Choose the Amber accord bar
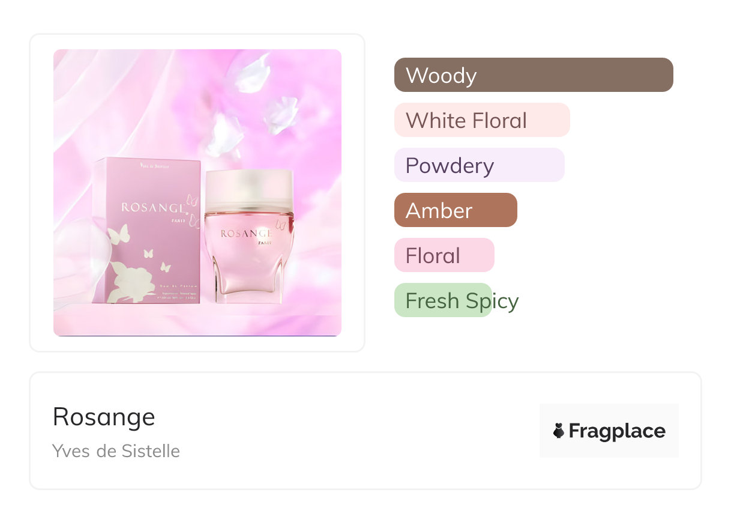The width and height of the screenshot is (731, 519). (x=456, y=210)
